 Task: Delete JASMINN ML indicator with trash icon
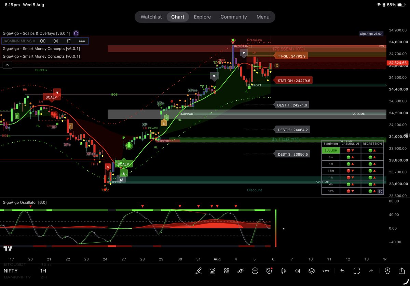pyautogui.click(x=69, y=41)
